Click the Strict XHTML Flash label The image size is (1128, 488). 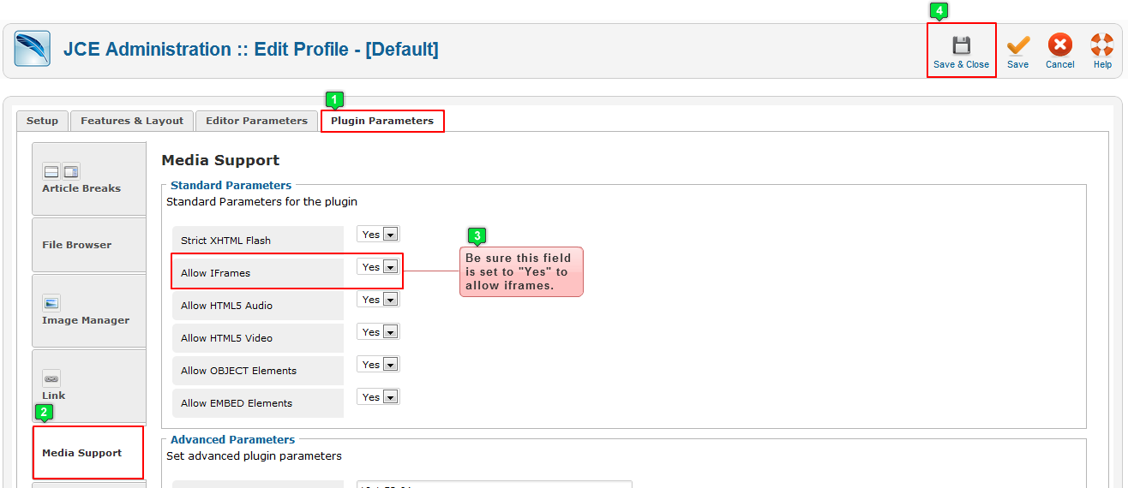coord(225,241)
